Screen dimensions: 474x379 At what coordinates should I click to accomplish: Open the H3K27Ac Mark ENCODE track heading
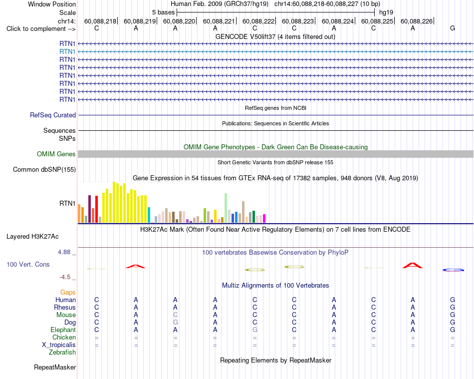pos(275,230)
